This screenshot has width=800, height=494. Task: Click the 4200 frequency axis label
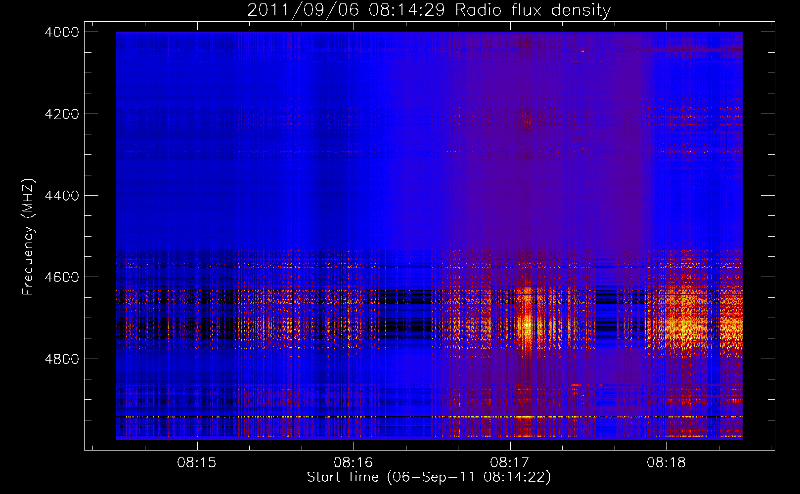pyautogui.click(x=62, y=114)
